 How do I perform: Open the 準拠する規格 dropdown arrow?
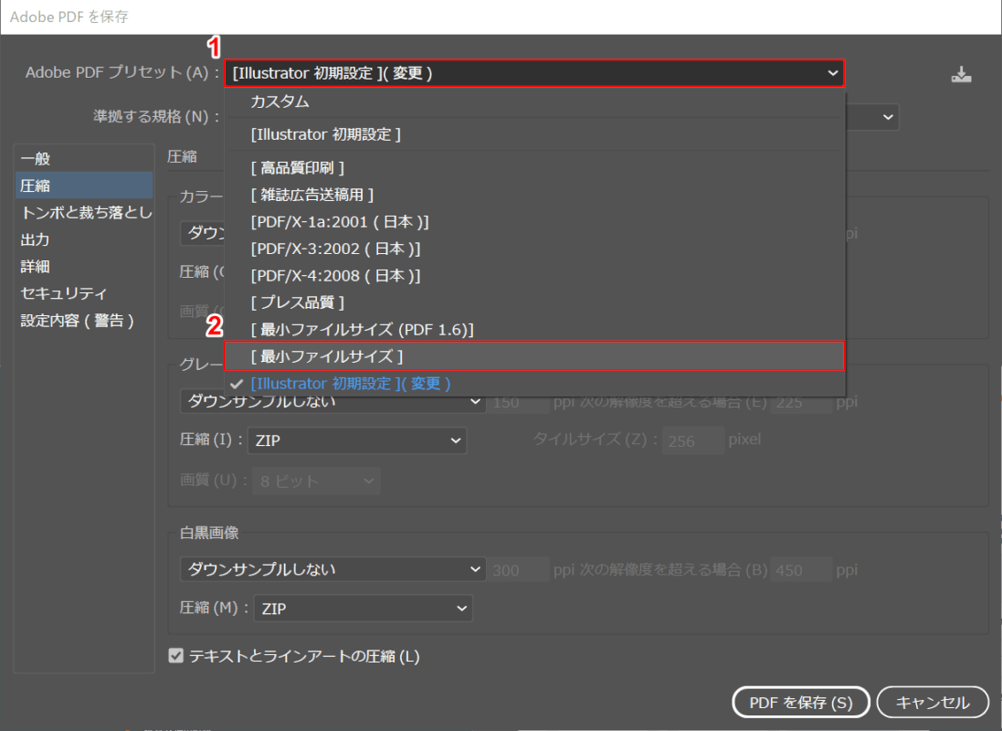click(887, 117)
